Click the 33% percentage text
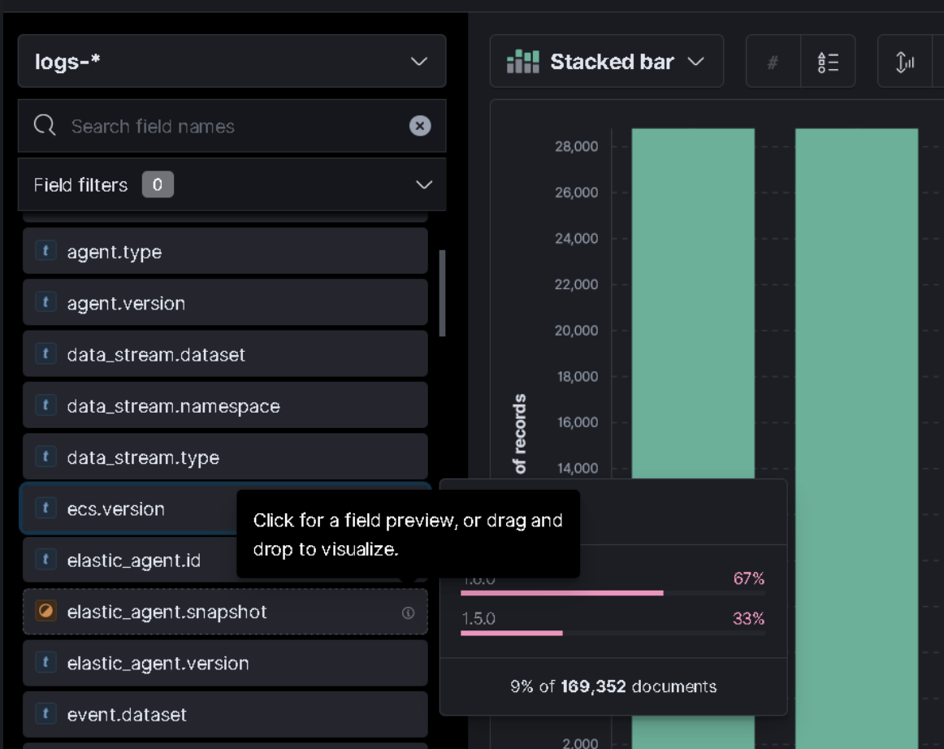944x749 pixels. (748, 618)
